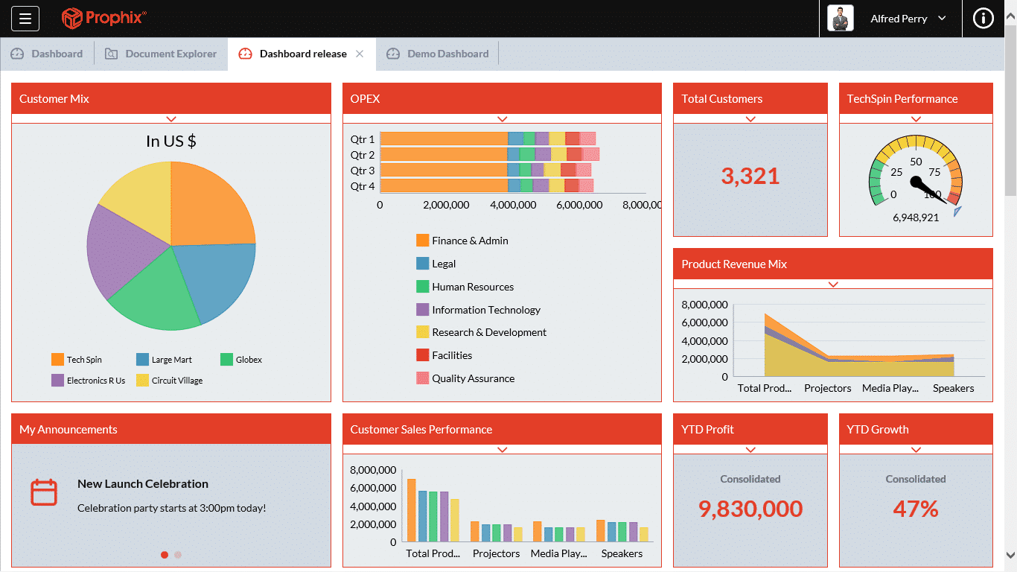
Task: Click the OPEX panel header
Action: [502, 98]
